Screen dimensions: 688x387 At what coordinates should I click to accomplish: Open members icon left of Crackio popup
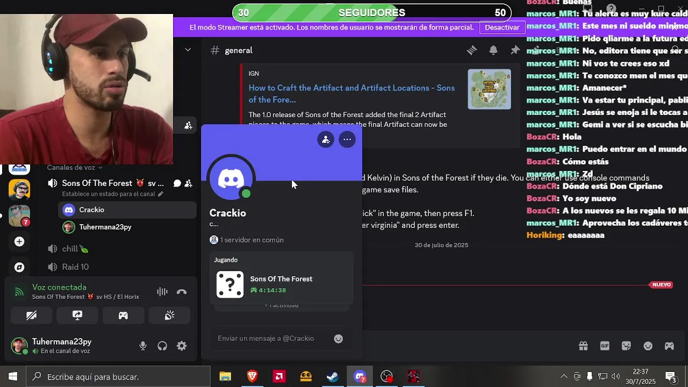click(x=188, y=125)
